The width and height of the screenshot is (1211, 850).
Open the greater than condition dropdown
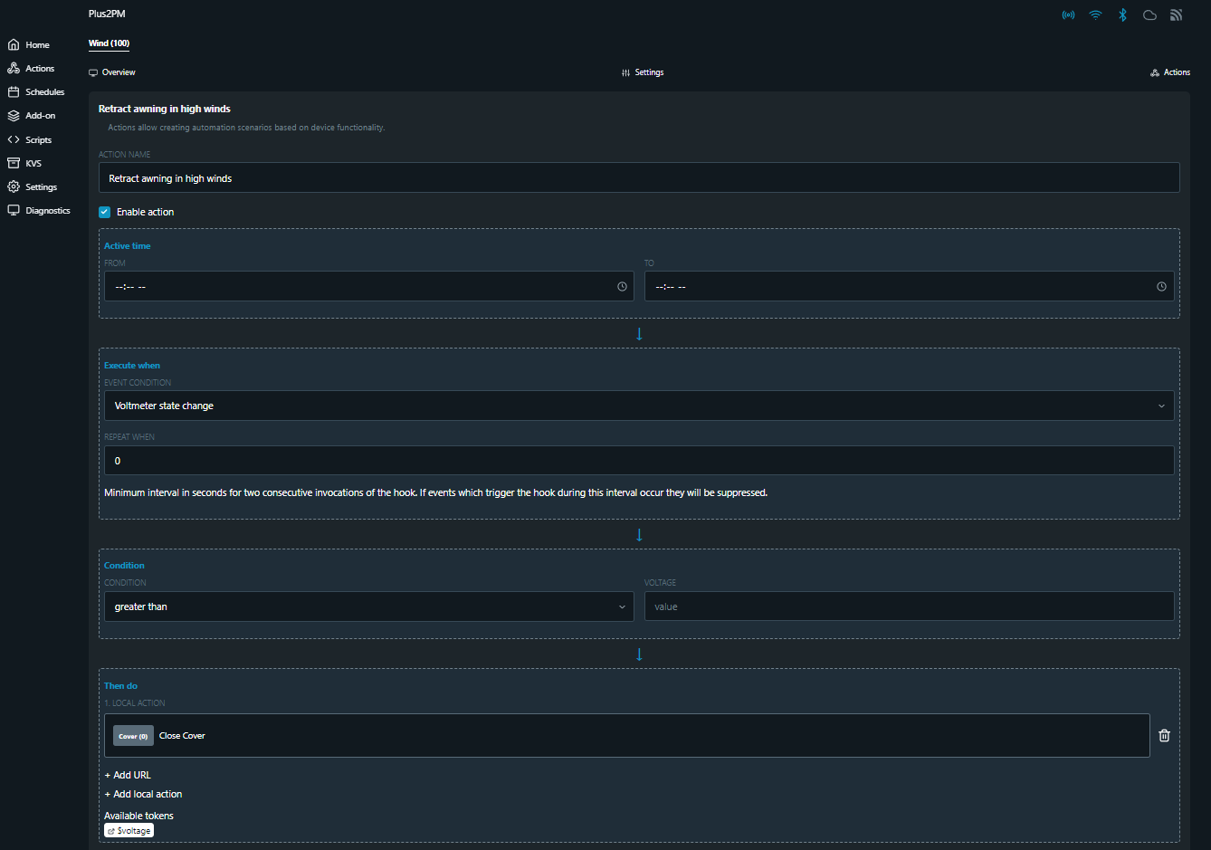point(368,606)
